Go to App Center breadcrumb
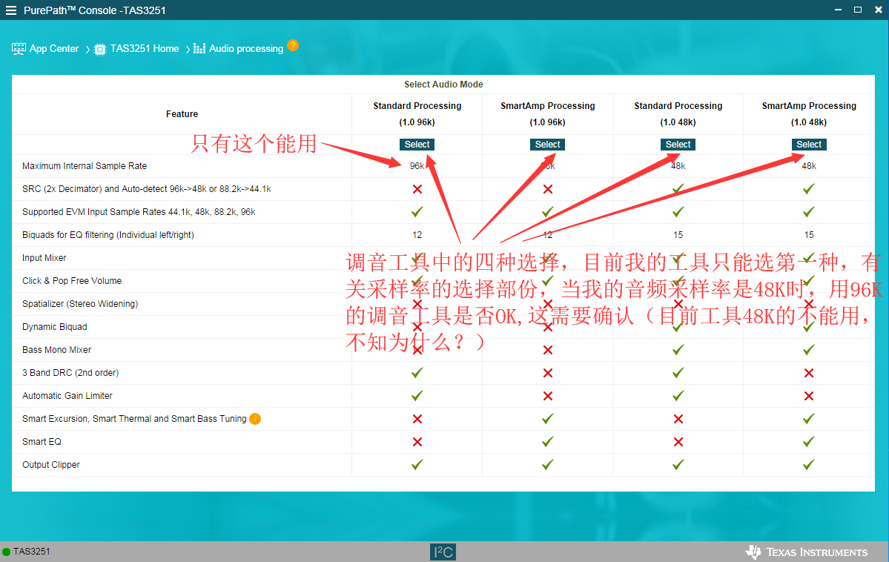Screen dimensions: 889x562 tap(54, 49)
